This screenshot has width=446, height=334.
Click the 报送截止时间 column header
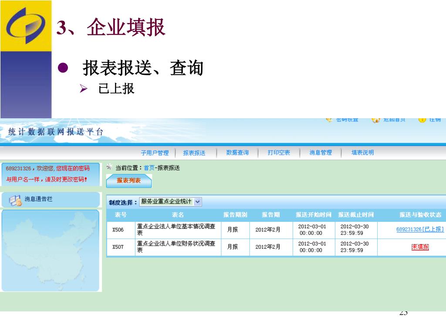pos(356,215)
